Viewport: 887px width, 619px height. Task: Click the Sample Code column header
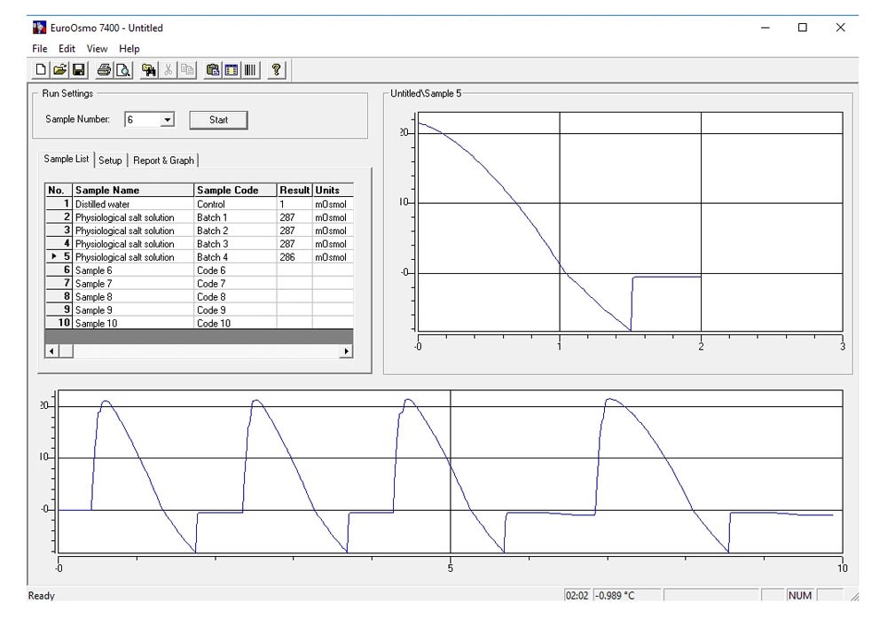(x=235, y=190)
